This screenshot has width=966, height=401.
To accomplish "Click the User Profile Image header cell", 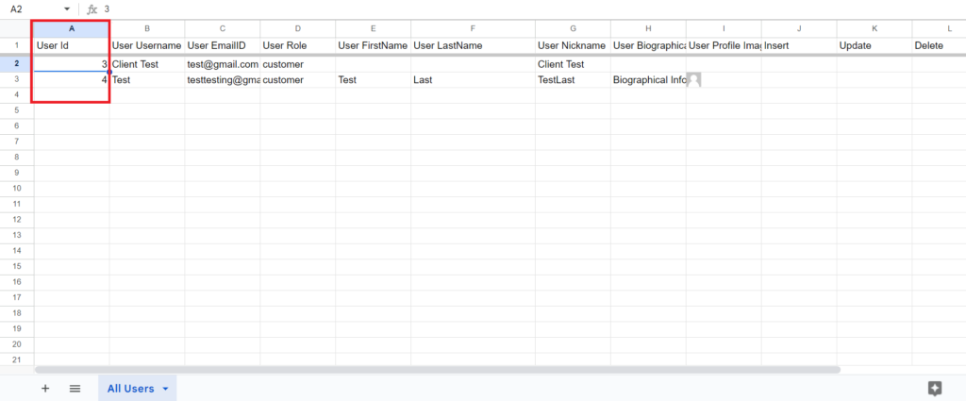I will (724, 45).
